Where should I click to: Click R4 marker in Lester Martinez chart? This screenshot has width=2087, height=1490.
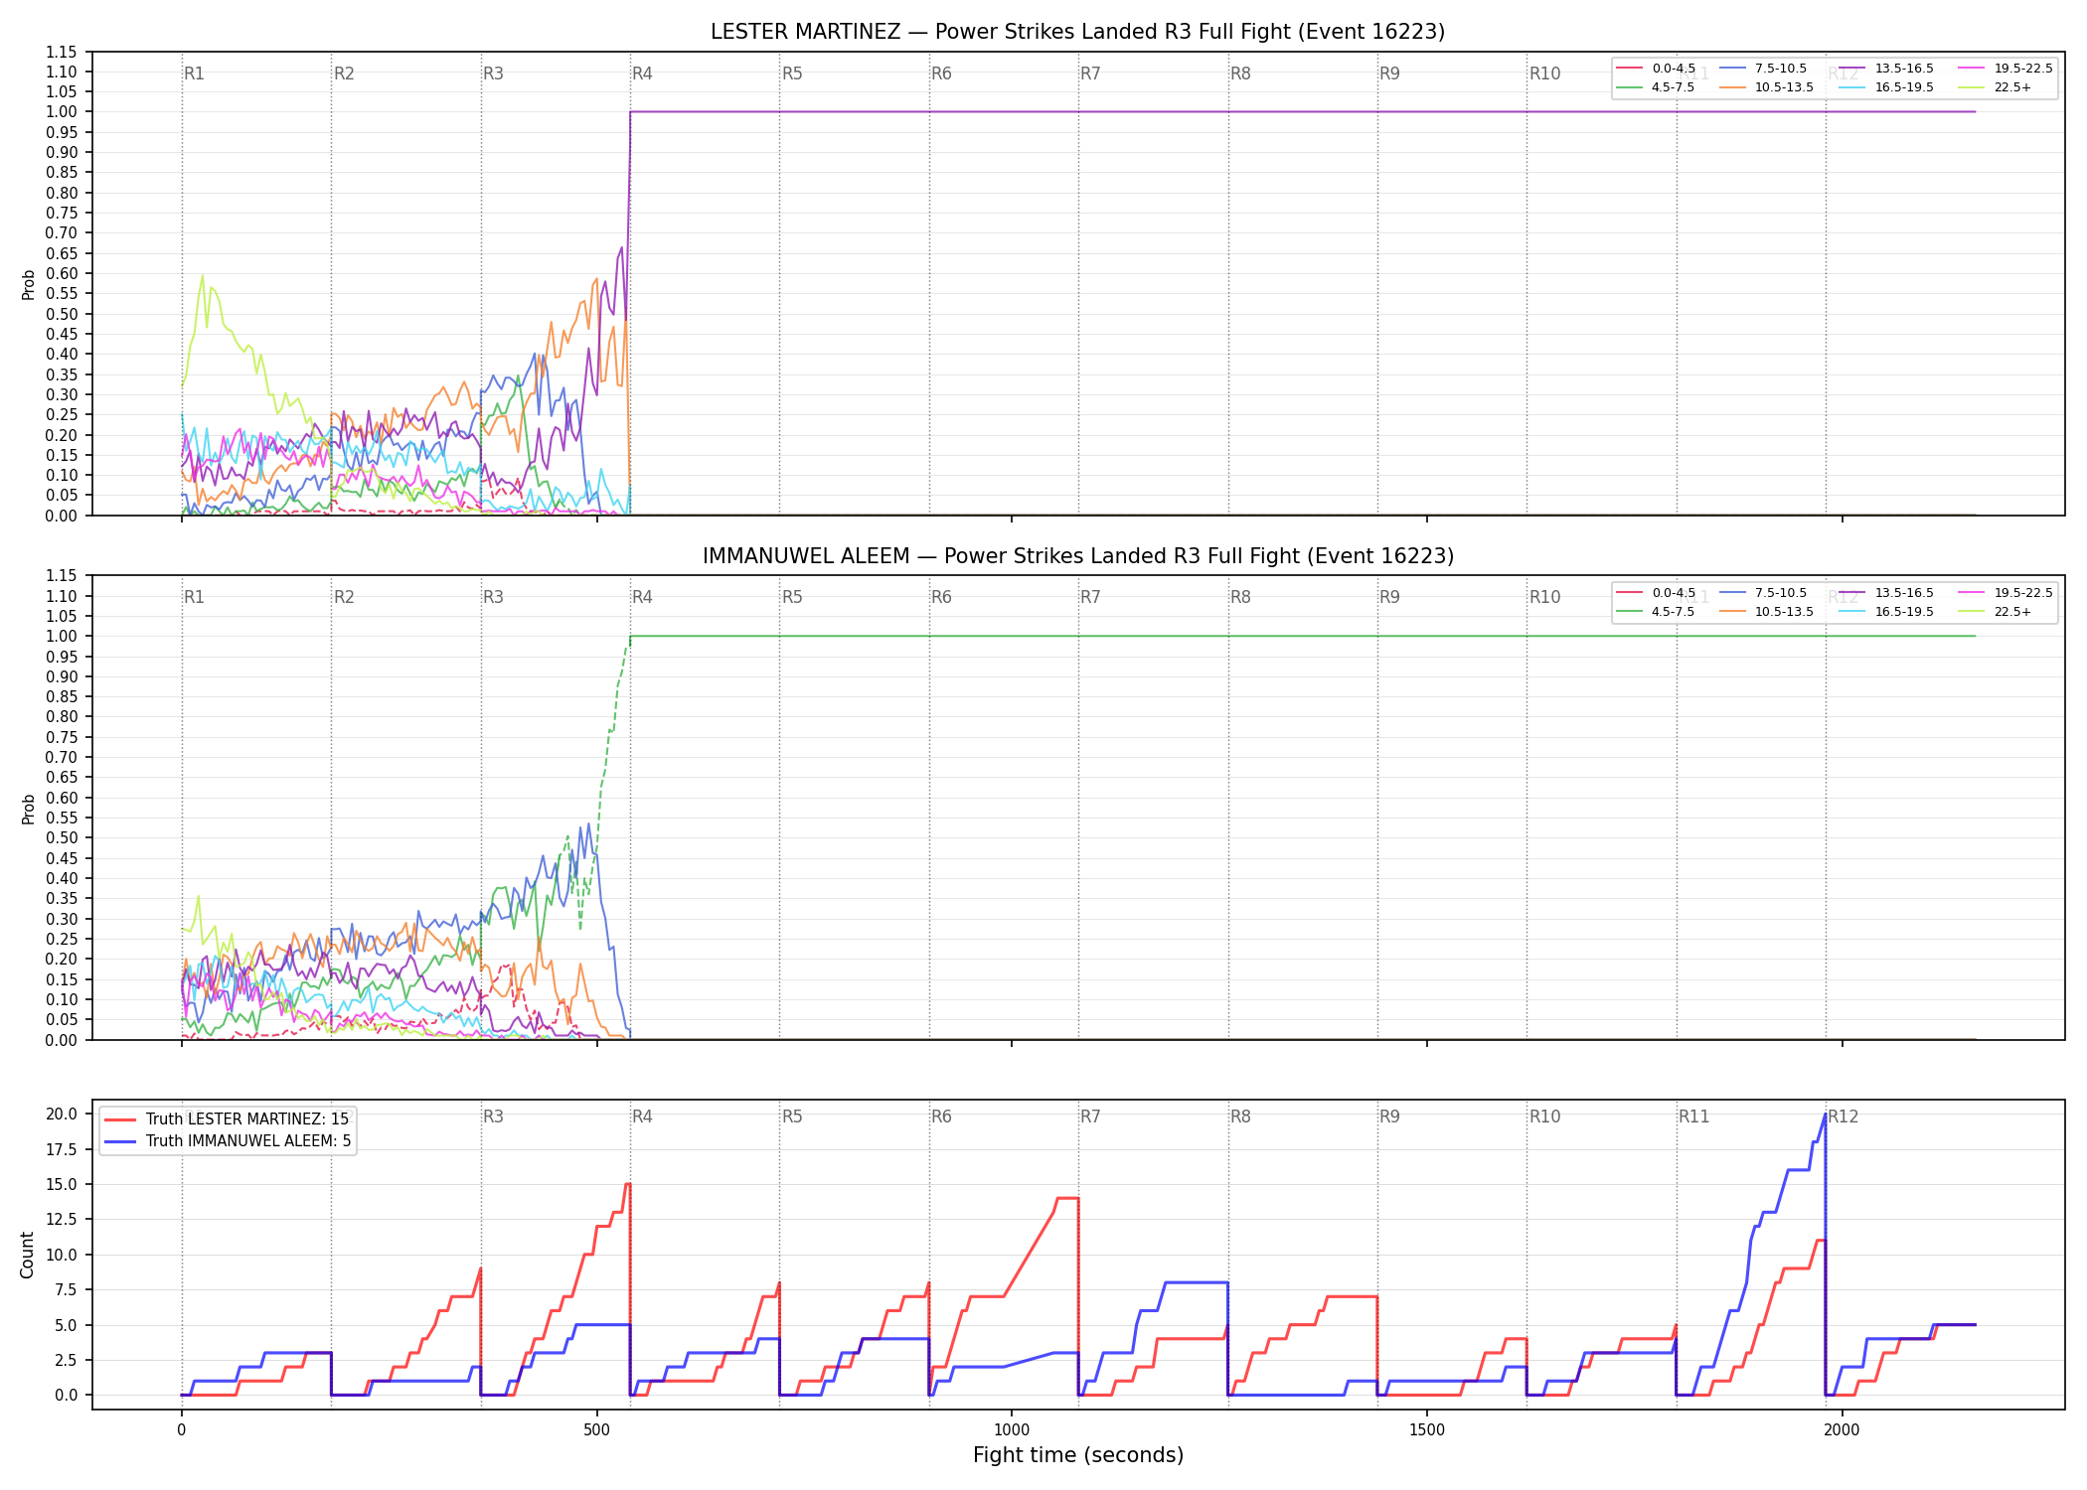[643, 74]
